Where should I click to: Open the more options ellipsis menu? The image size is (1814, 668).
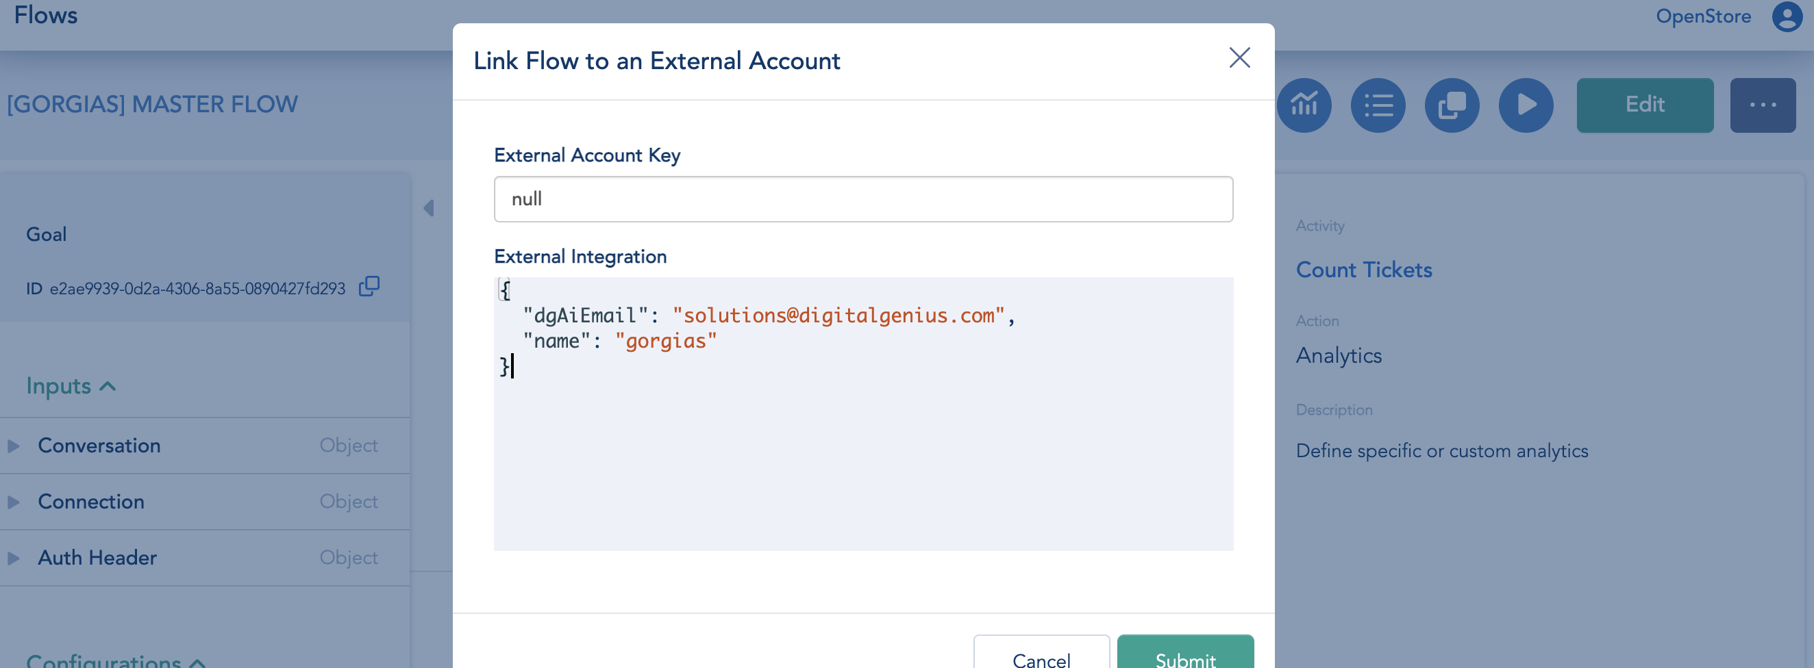[x=1763, y=105]
